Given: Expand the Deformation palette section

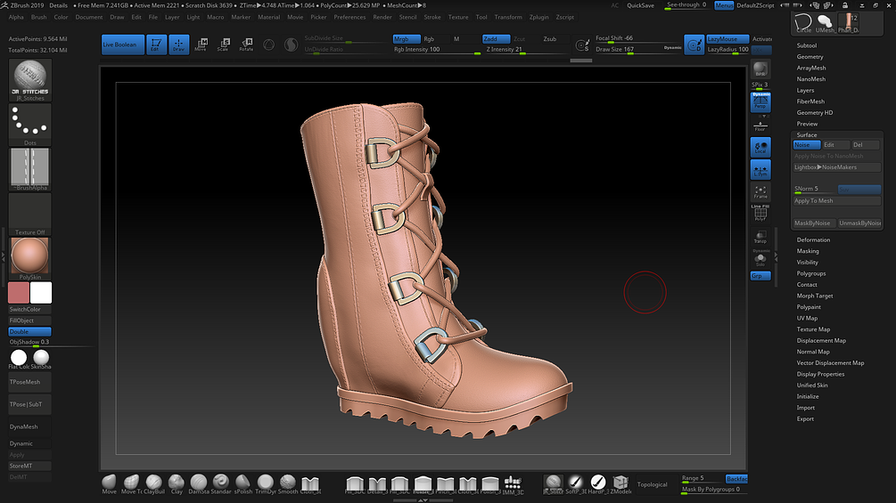Looking at the screenshot, I should click(x=813, y=240).
